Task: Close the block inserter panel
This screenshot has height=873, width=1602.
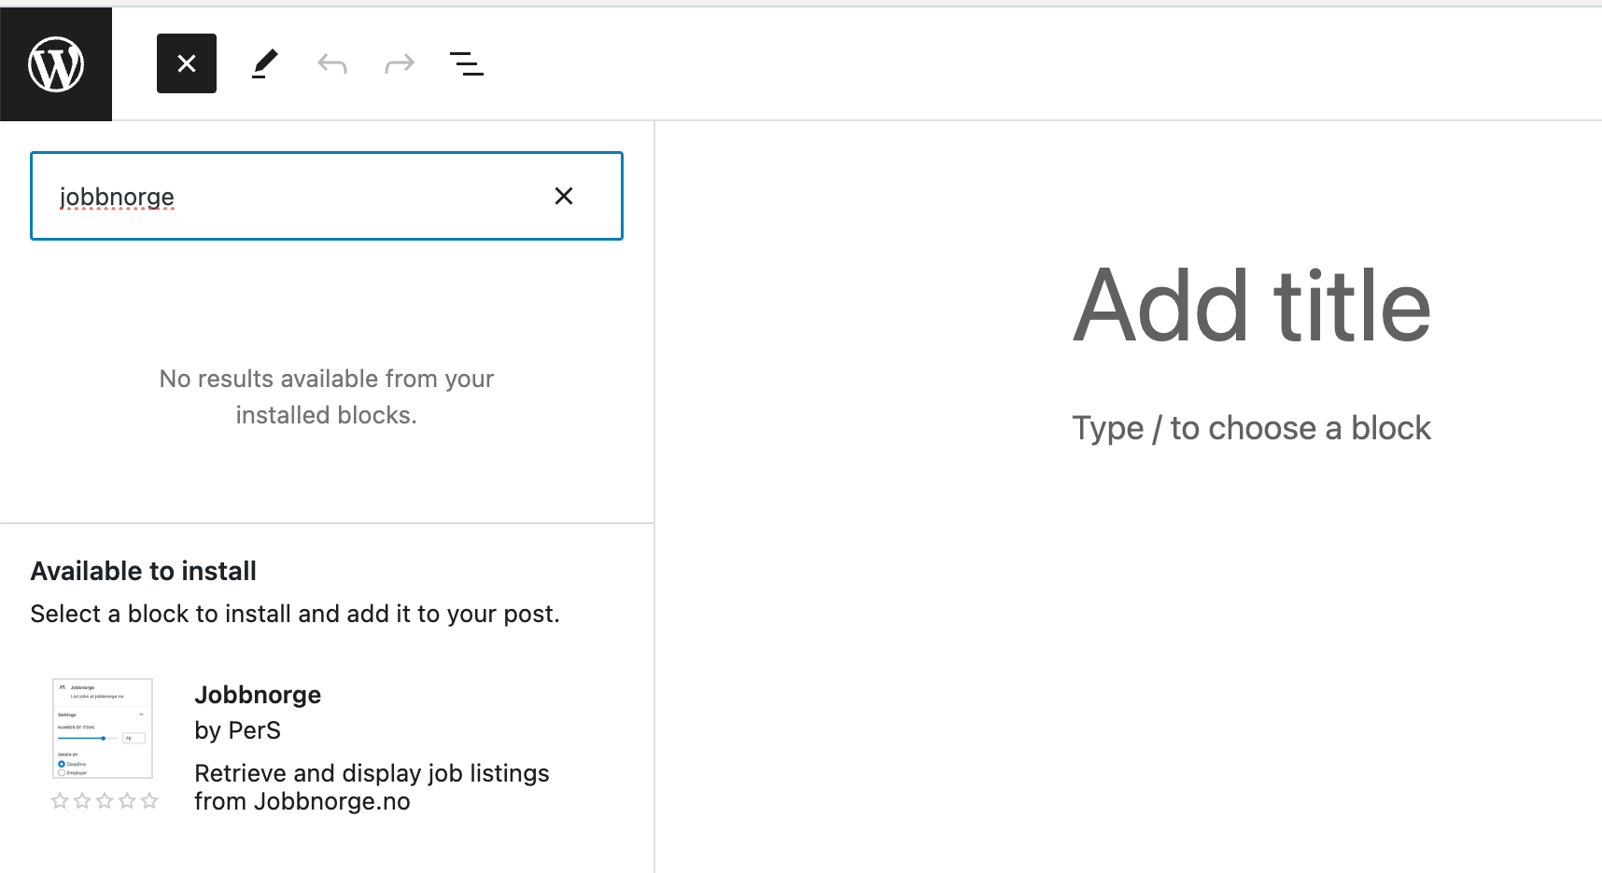Action: coord(186,62)
